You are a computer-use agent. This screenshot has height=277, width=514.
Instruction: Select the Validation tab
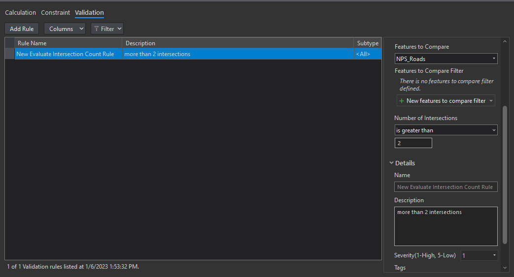(89, 12)
